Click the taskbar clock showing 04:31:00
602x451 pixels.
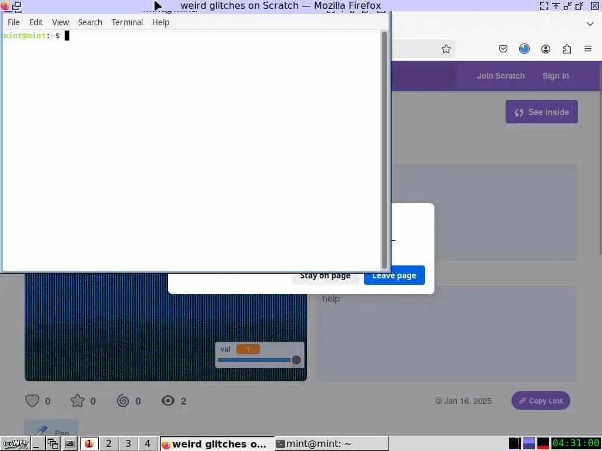coord(576,443)
